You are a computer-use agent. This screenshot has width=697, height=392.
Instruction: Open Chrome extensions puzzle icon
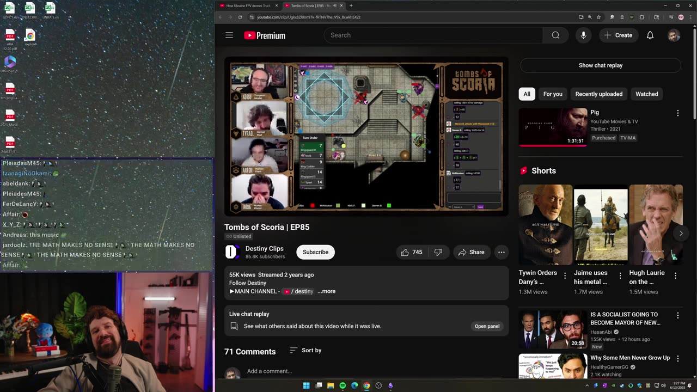coord(642,17)
